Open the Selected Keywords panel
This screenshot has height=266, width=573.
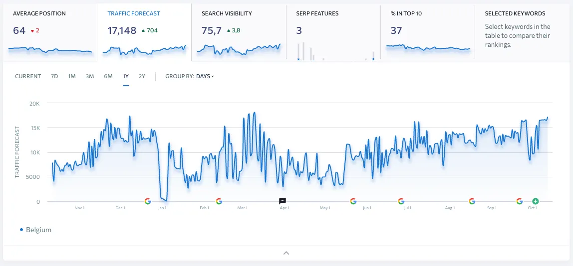point(522,33)
